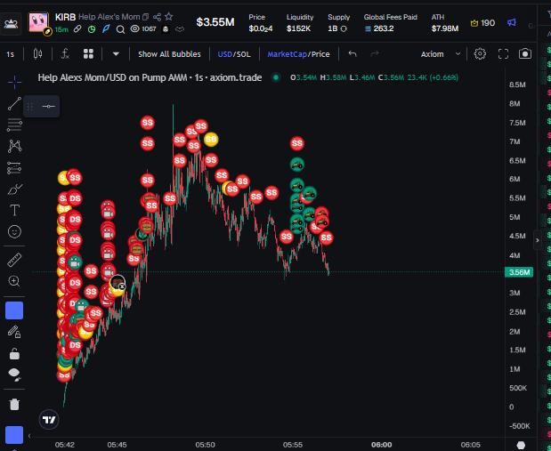The image size is (551, 451).
Task: Activate the zoom in tool
Action: pyautogui.click(x=14, y=281)
